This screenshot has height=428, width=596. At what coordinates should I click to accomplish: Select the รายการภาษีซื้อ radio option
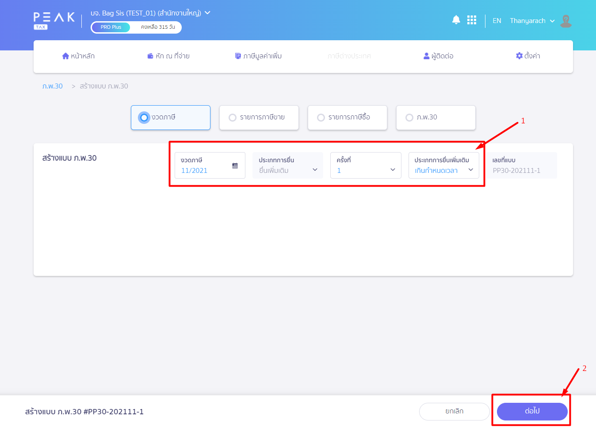click(x=321, y=118)
